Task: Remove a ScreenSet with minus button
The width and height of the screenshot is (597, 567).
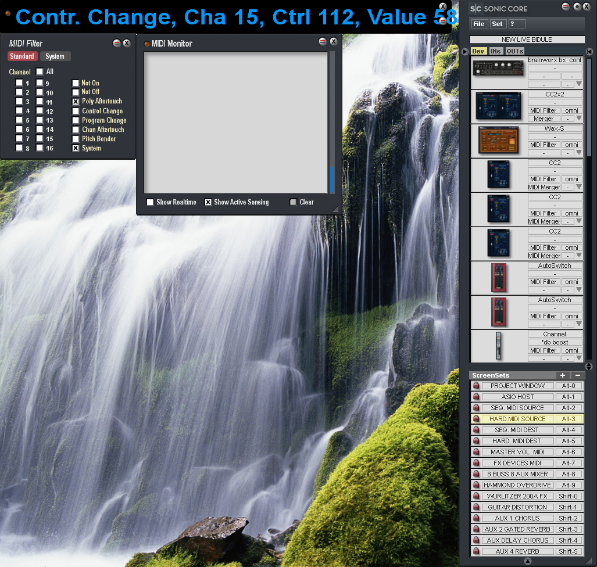Action: pos(577,375)
